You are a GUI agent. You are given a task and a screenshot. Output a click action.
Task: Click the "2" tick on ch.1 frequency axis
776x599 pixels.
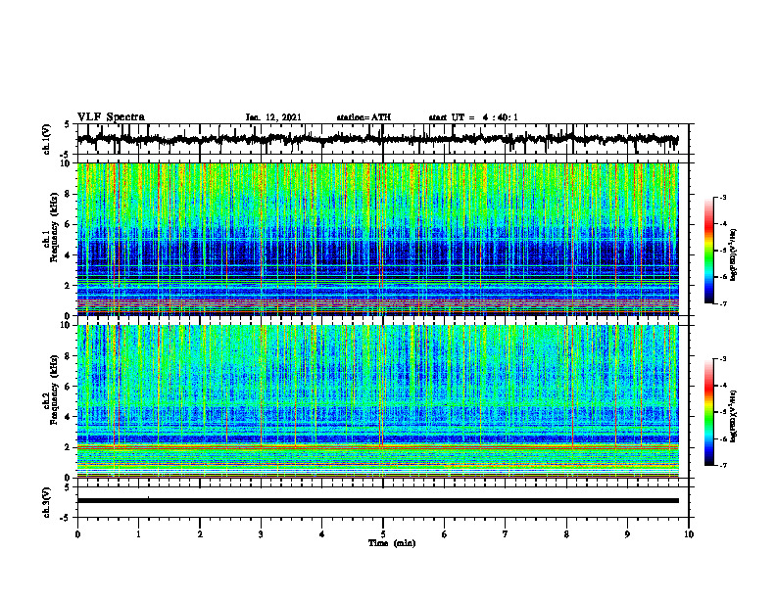(69, 285)
